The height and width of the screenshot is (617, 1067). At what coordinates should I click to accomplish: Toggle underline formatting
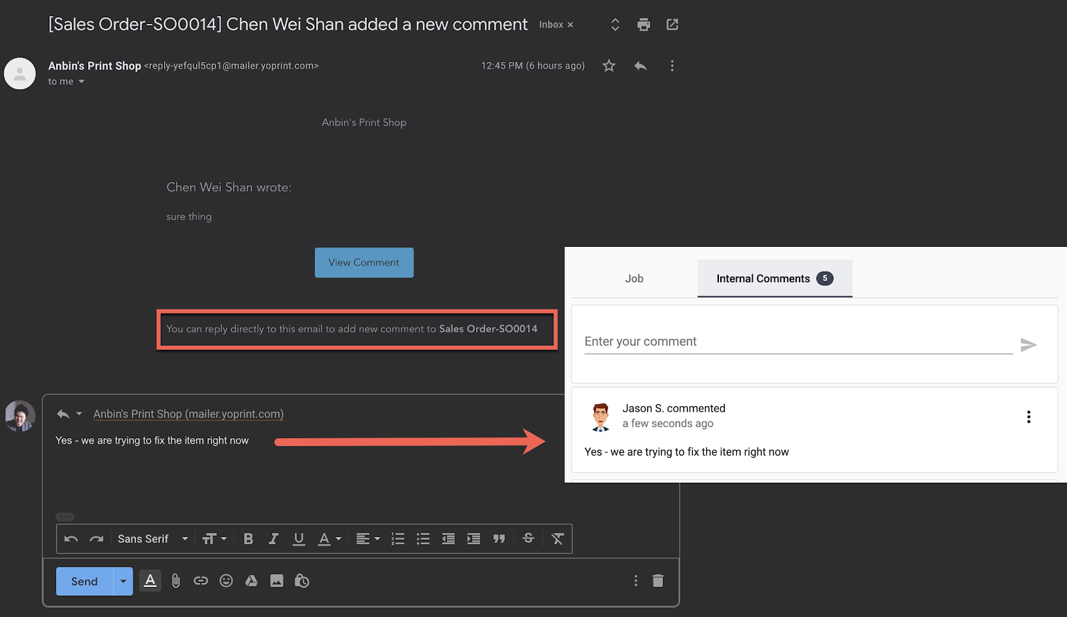(x=299, y=539)
